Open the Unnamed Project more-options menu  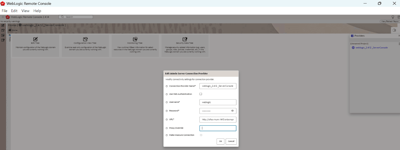399,44
